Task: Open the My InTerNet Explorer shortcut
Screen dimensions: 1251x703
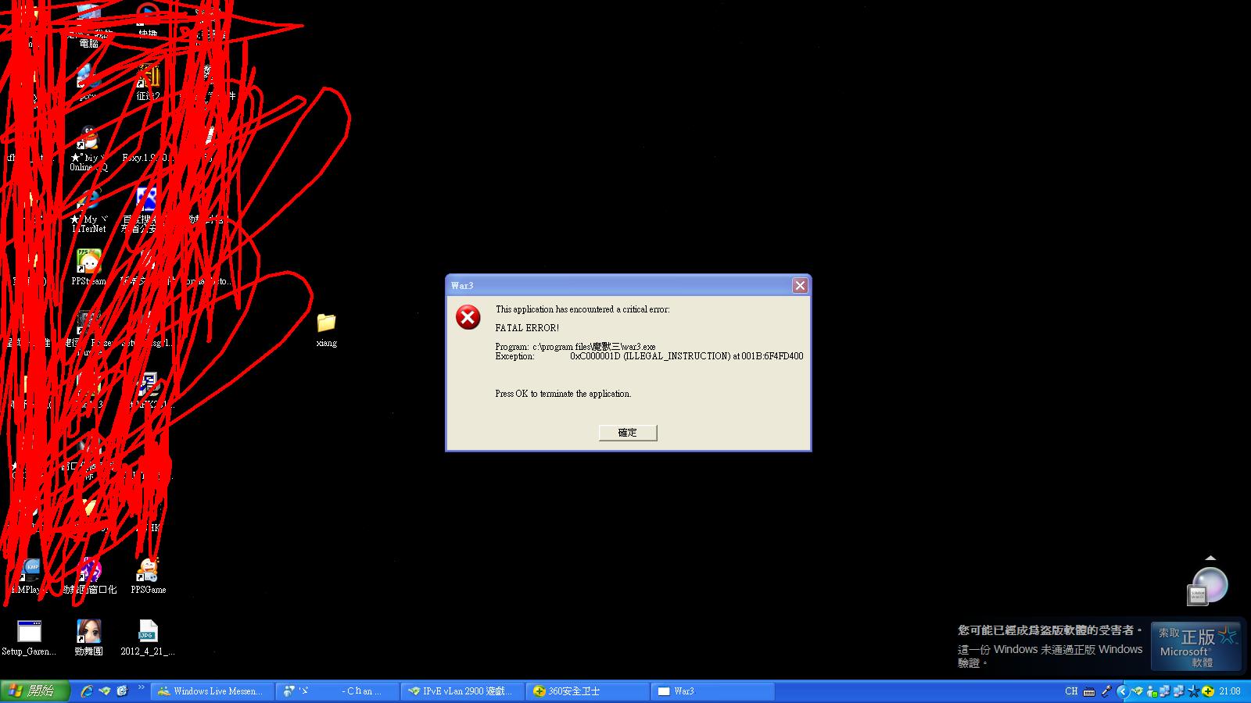Action: click(88, 211)
